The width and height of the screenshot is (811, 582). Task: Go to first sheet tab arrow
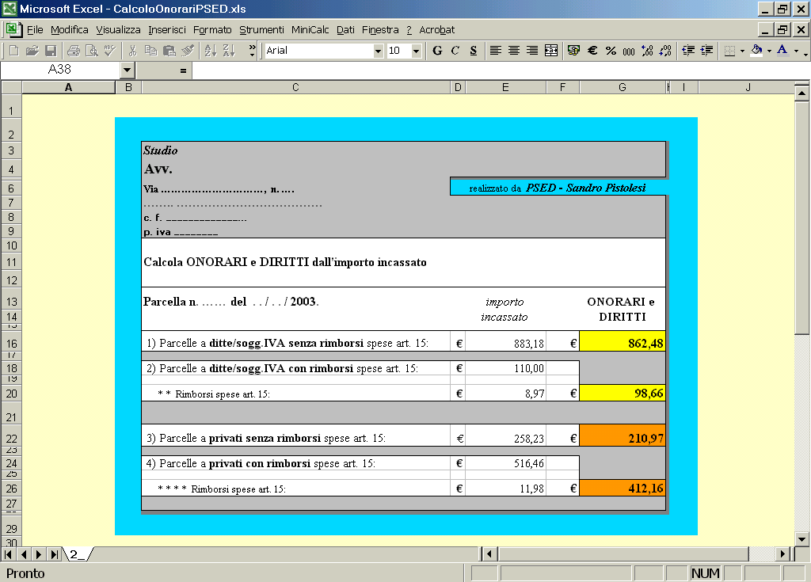(x=8, y=554)
